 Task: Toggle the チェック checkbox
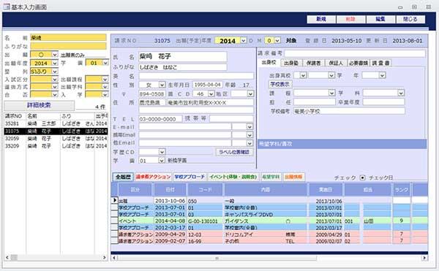coord(362,178)
